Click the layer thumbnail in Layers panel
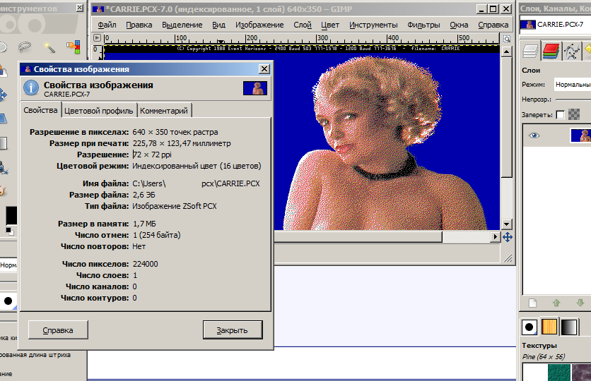 tap(581, 135)
